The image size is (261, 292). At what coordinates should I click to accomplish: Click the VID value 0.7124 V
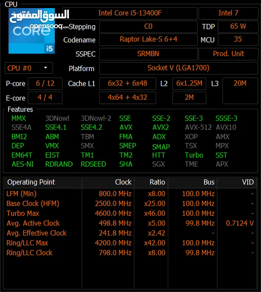pyautogui.click(x=240, y=223)
